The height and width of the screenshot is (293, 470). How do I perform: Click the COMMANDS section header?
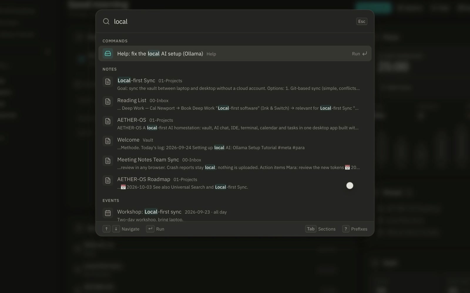click(115, 41)
